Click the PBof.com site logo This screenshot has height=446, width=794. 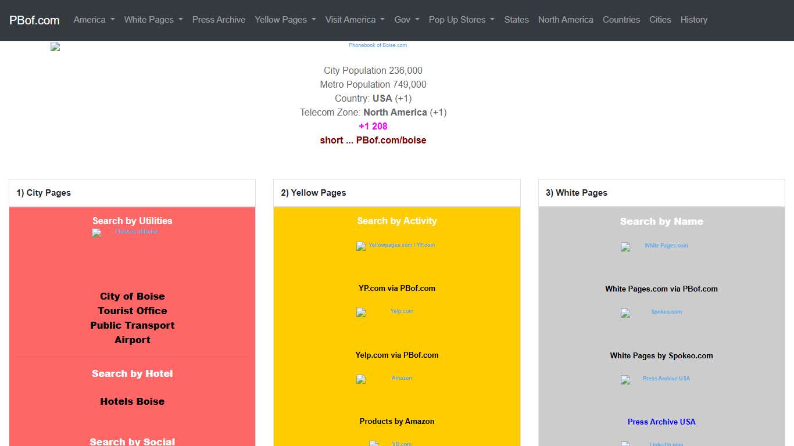34,20
